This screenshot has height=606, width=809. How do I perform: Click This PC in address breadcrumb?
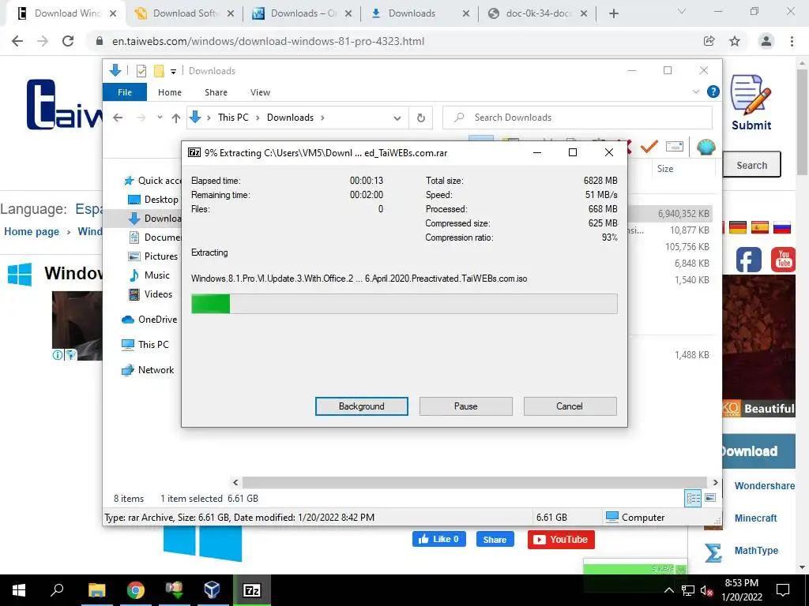pyautogui.click(x=233, y=118)
